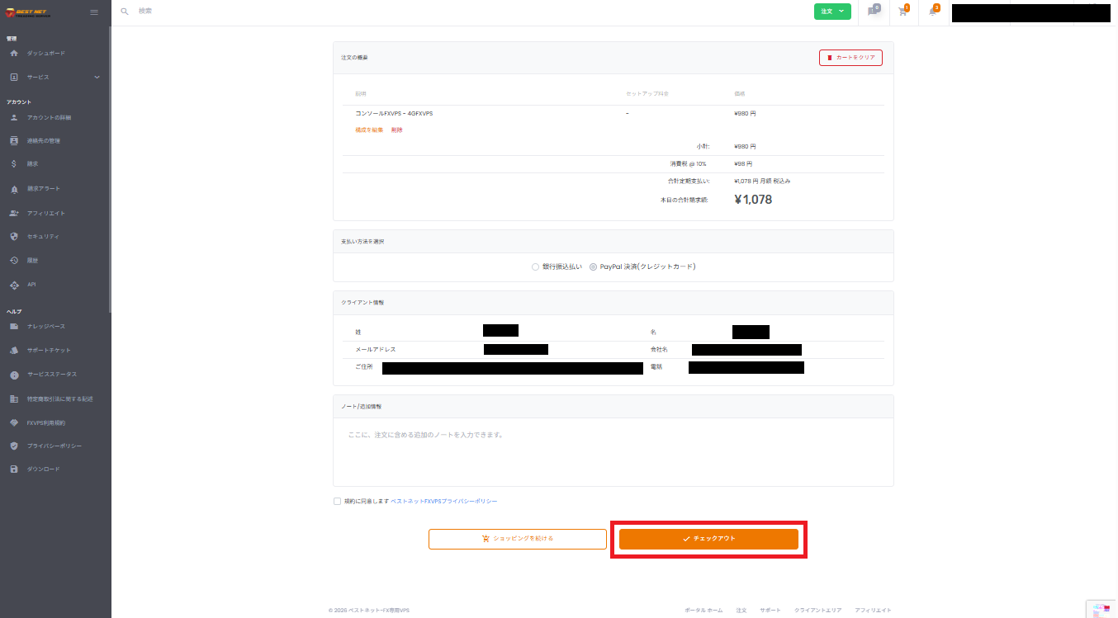The height and width of the screenshot is (618, 1118).
Task: Open the notifications bell icon
Action: tap(933, 12)
